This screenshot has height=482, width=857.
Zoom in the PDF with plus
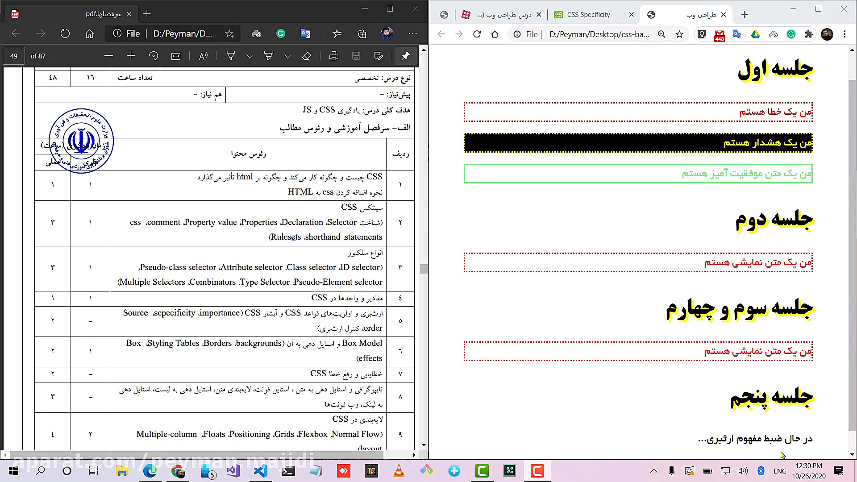[x=131, y=56]
